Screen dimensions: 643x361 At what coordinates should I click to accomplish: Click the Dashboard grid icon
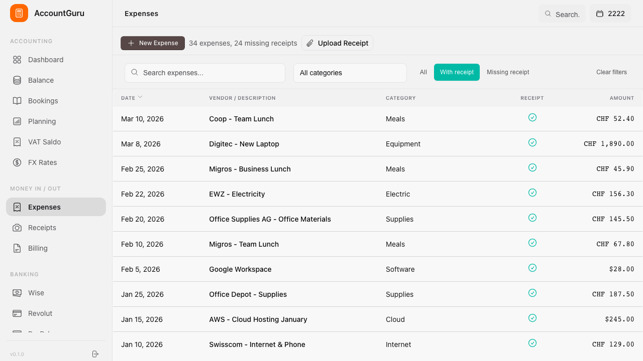[17, 60]
